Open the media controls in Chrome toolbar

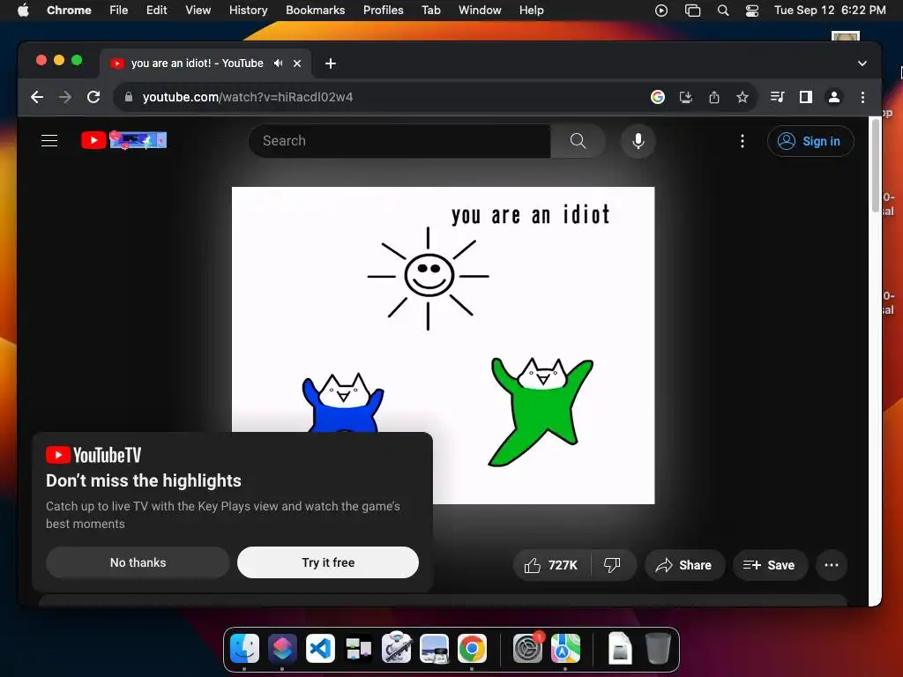(778, 97)
